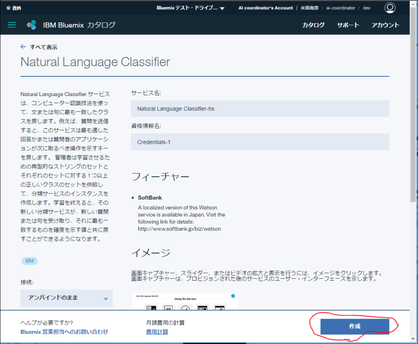Open the サポート menu item
Image resolution: width=418 pixels, height=344 pixels.
tap(348, 25)
